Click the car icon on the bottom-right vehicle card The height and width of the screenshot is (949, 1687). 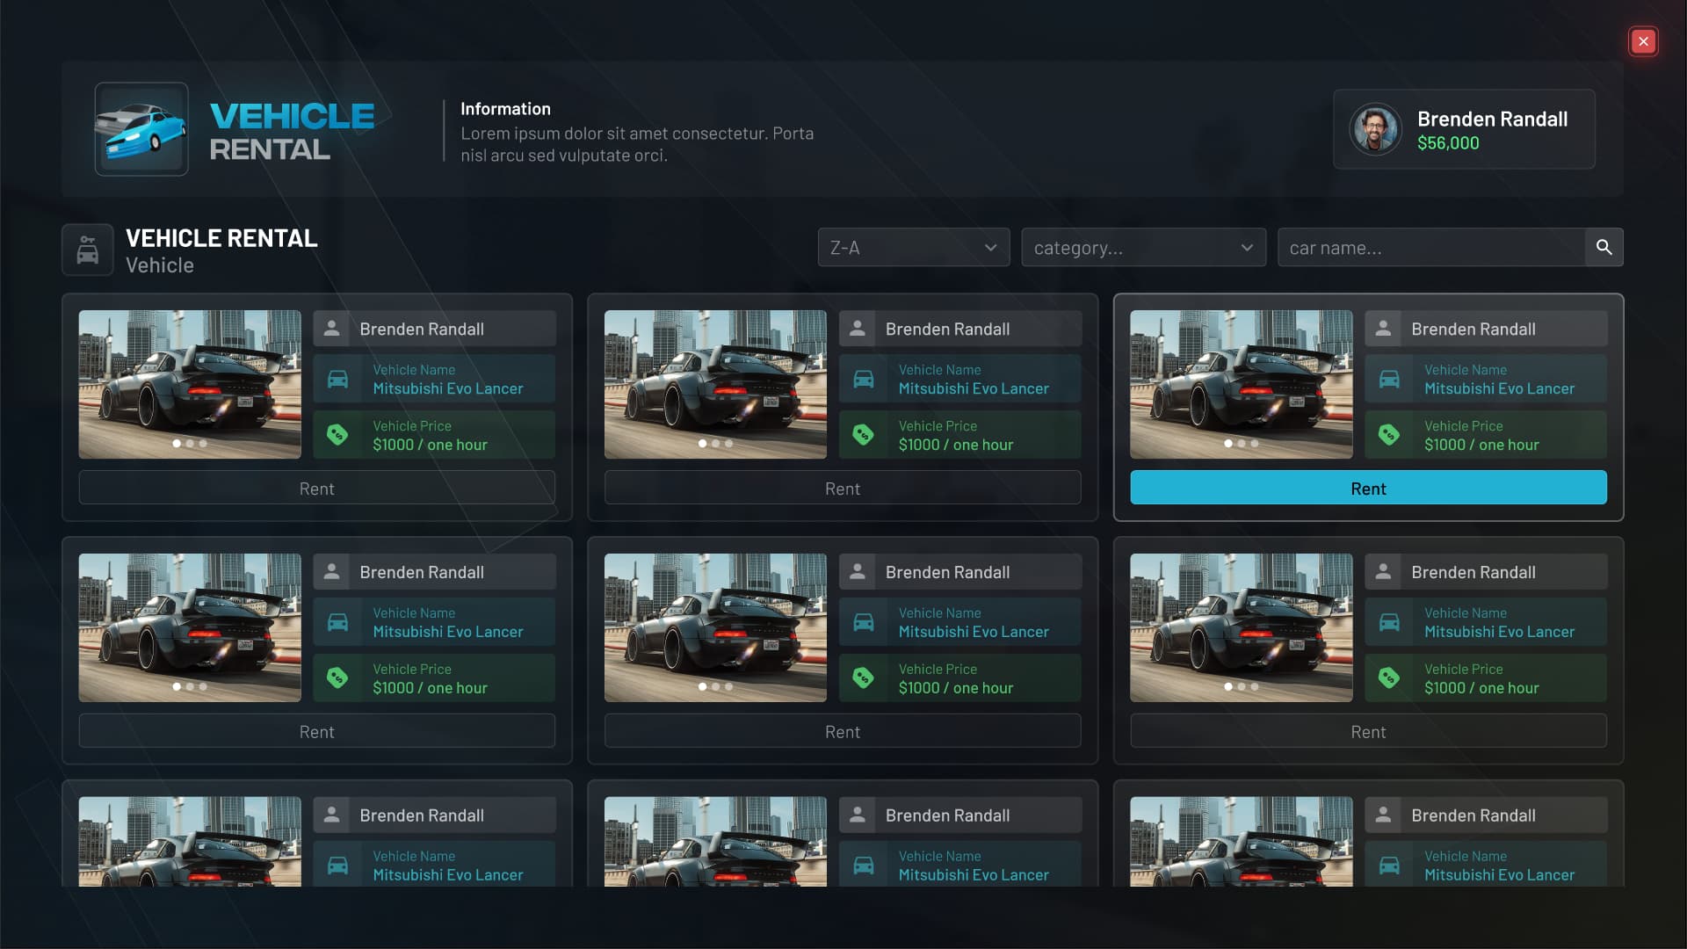pos(1389,865)
